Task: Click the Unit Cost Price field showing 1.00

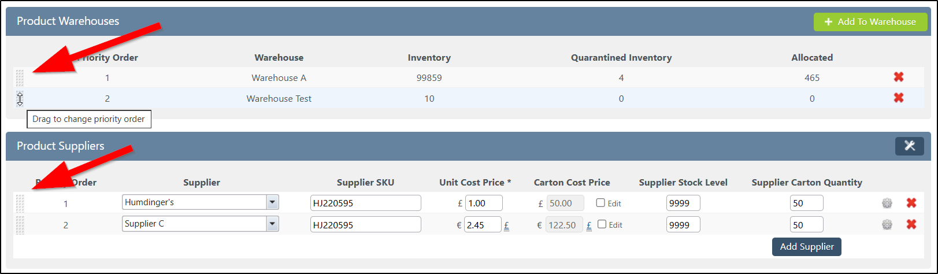Action: tap(484, 203)
